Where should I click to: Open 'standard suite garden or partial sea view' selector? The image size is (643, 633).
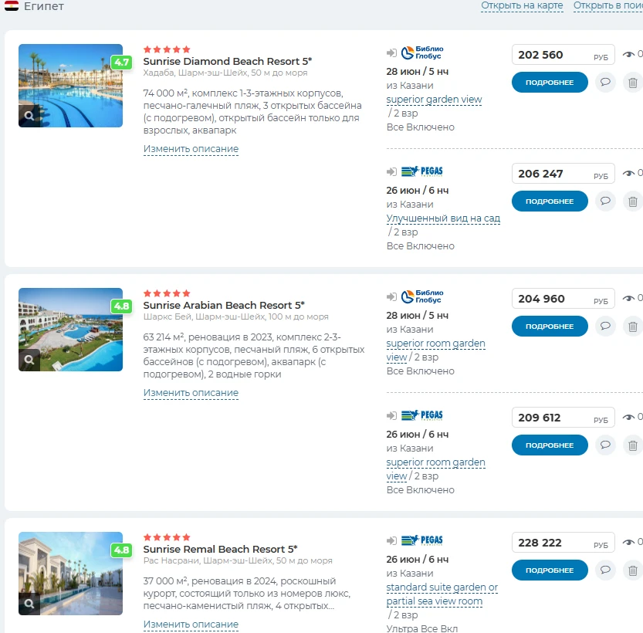tap(442, 594)
